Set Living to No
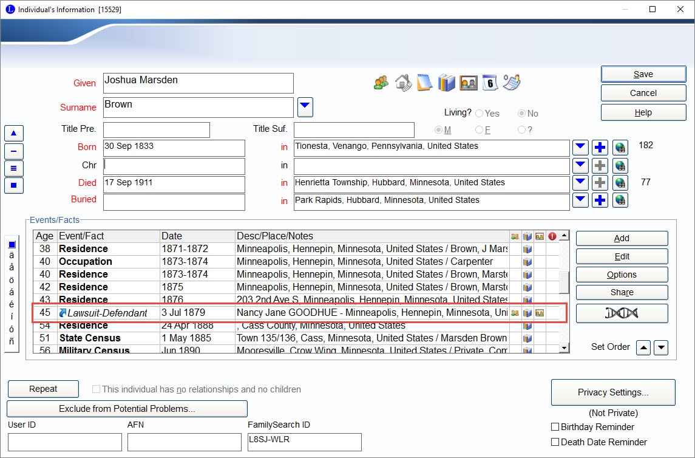Screen dimensions: 695x458 coord(521,114)
